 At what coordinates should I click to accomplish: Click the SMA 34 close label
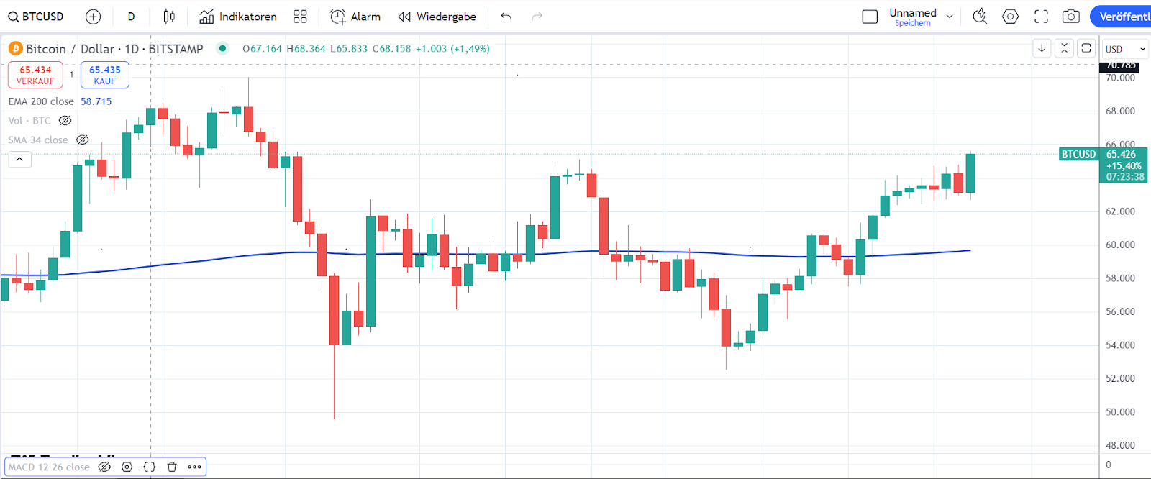click(x=38, y=140)
